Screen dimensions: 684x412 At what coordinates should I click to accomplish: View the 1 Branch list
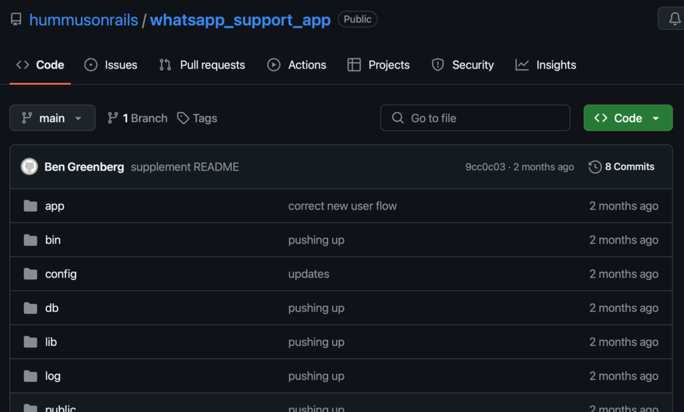[x=138, y=118]
